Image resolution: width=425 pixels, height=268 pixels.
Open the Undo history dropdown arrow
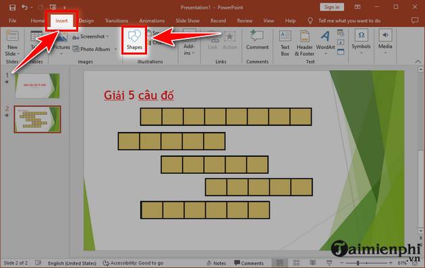pyautogui.click(x=32, y=7)
